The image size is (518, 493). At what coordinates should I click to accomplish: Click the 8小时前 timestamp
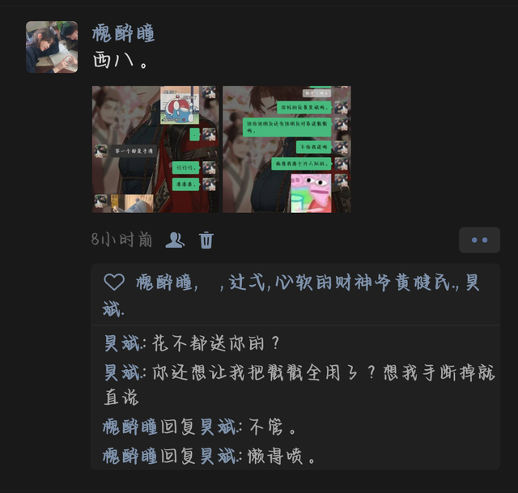pyautogui.click(x=121, y=240)
